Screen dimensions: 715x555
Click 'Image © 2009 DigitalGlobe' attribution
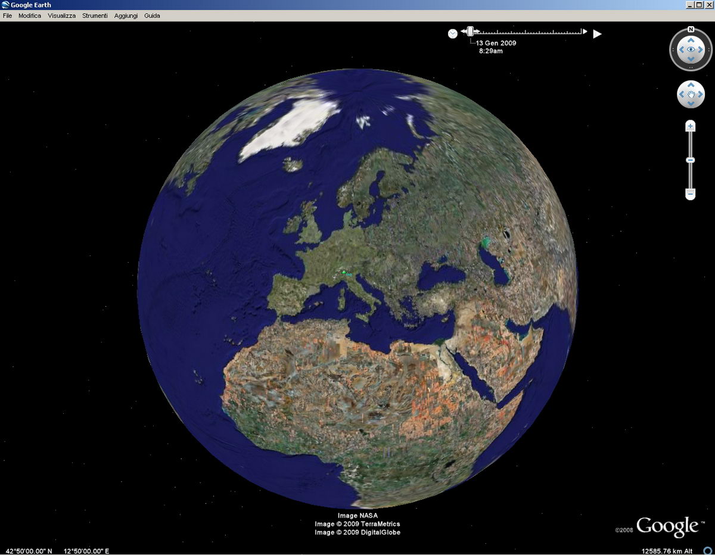click(357, 532)
